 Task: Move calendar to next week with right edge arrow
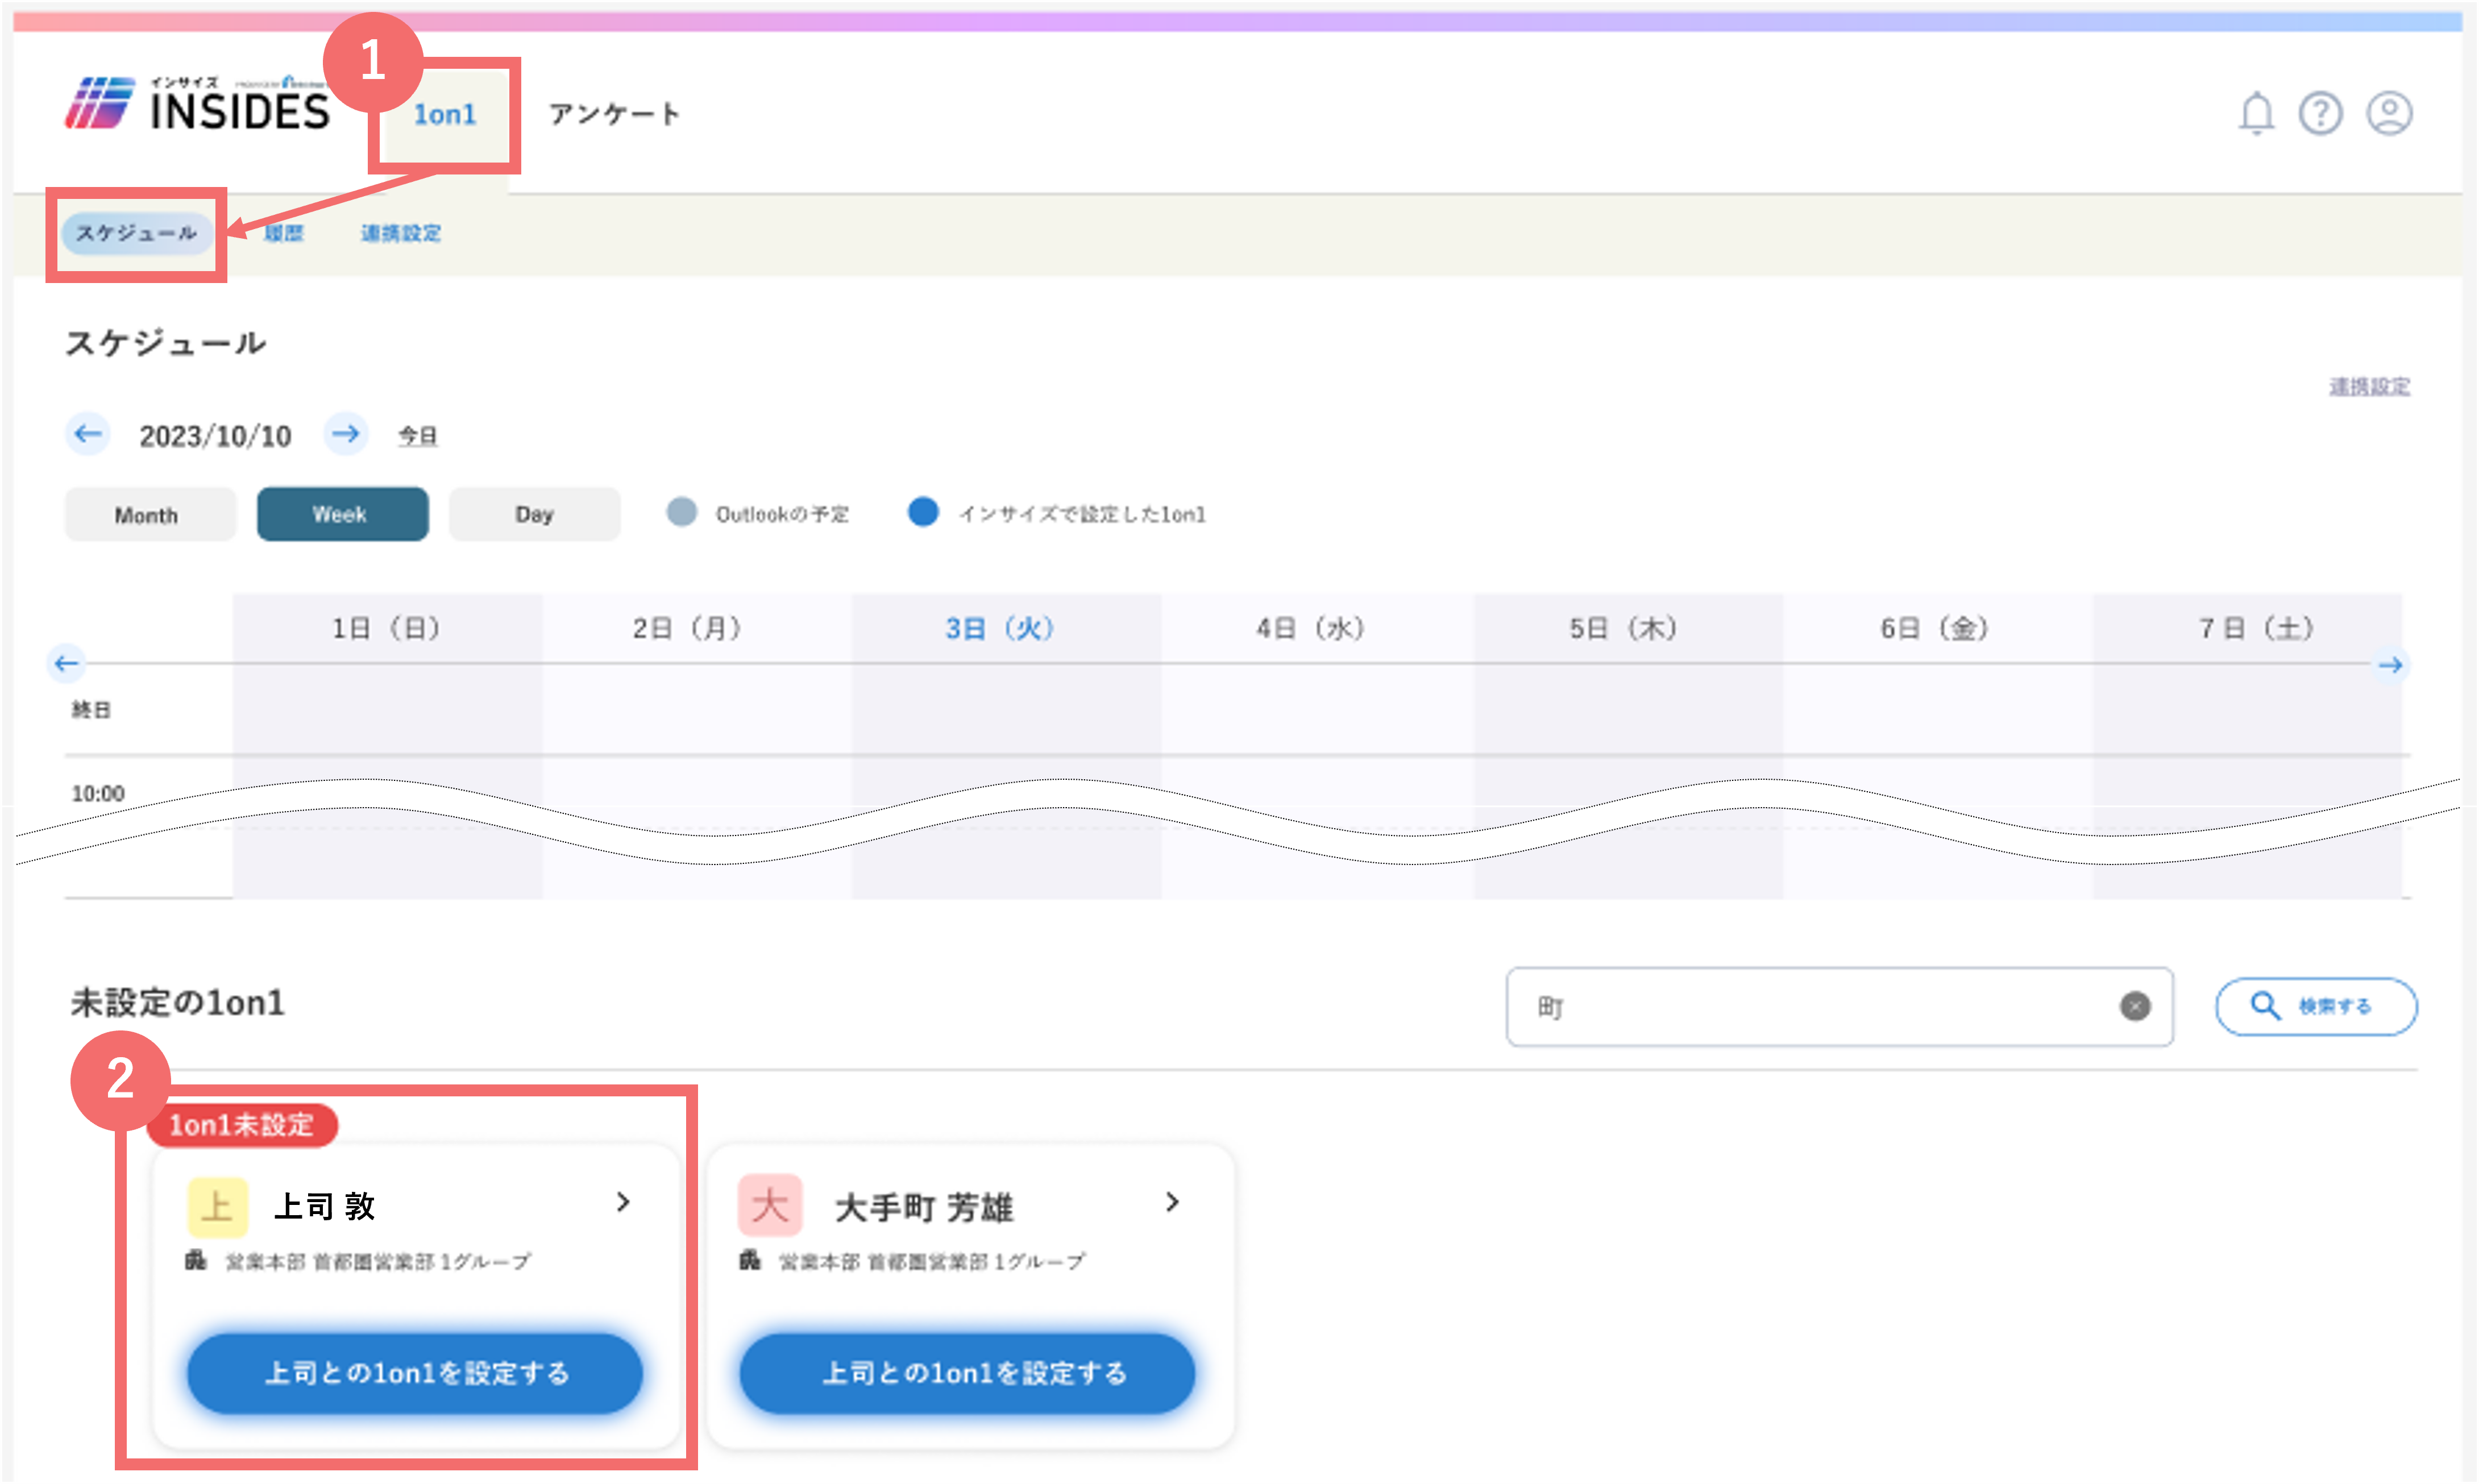2391,665
